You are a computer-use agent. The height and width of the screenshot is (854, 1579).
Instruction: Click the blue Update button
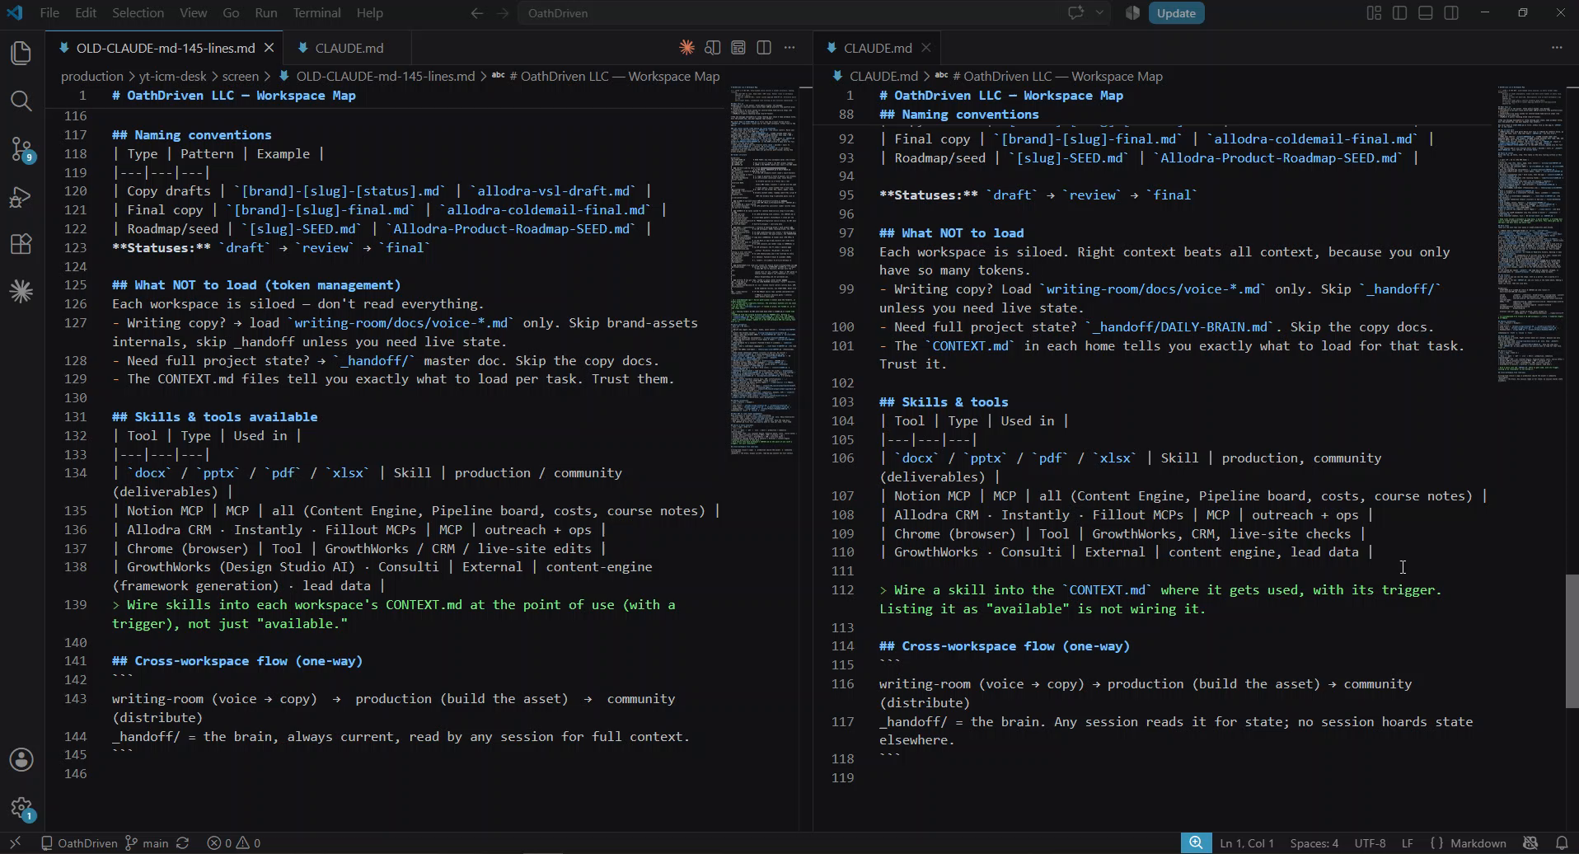pyautogui.click(x=1176, y=13)
